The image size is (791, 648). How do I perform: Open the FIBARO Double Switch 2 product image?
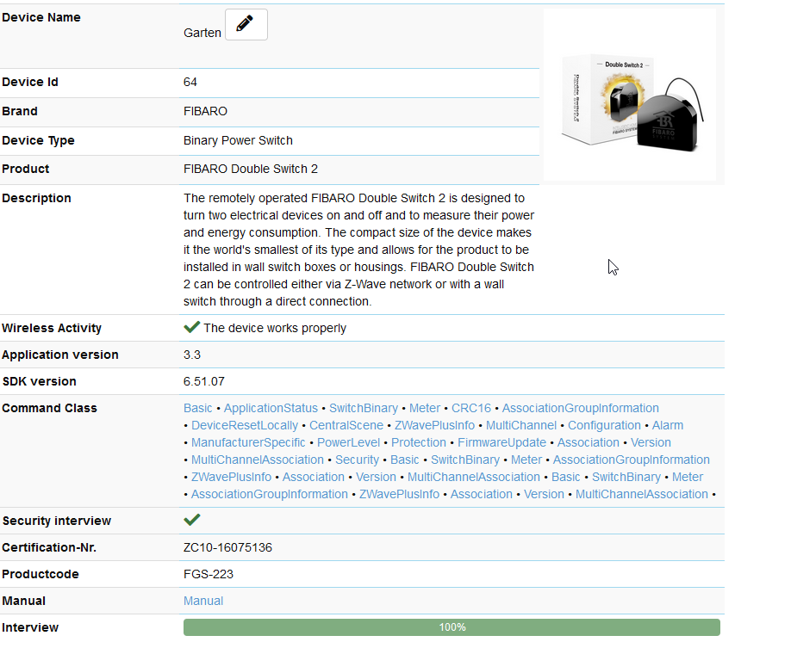click(630, 95)
